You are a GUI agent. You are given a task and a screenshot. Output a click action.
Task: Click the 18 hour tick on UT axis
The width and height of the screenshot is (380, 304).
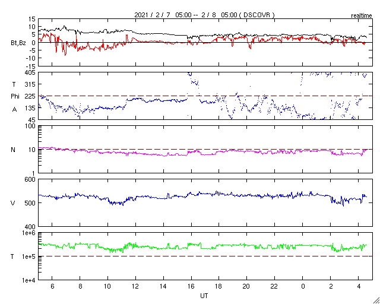(x=219, y=286)
